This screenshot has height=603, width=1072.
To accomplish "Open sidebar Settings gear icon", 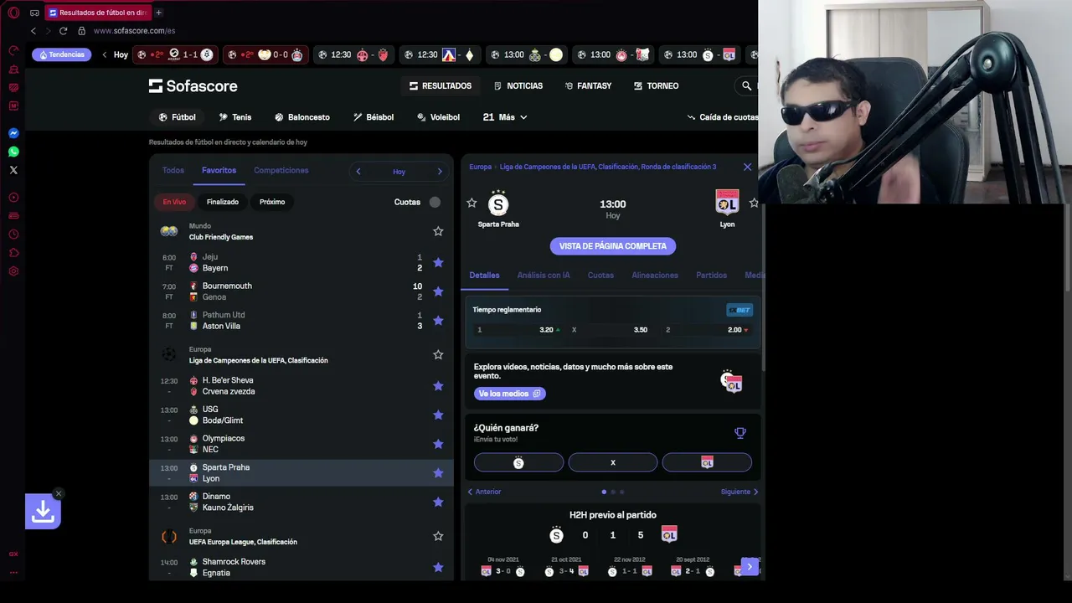I will pos(13,271).
